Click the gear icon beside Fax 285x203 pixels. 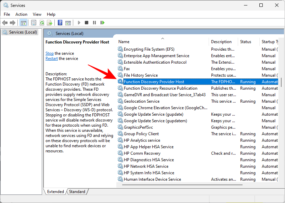[120, 68]
